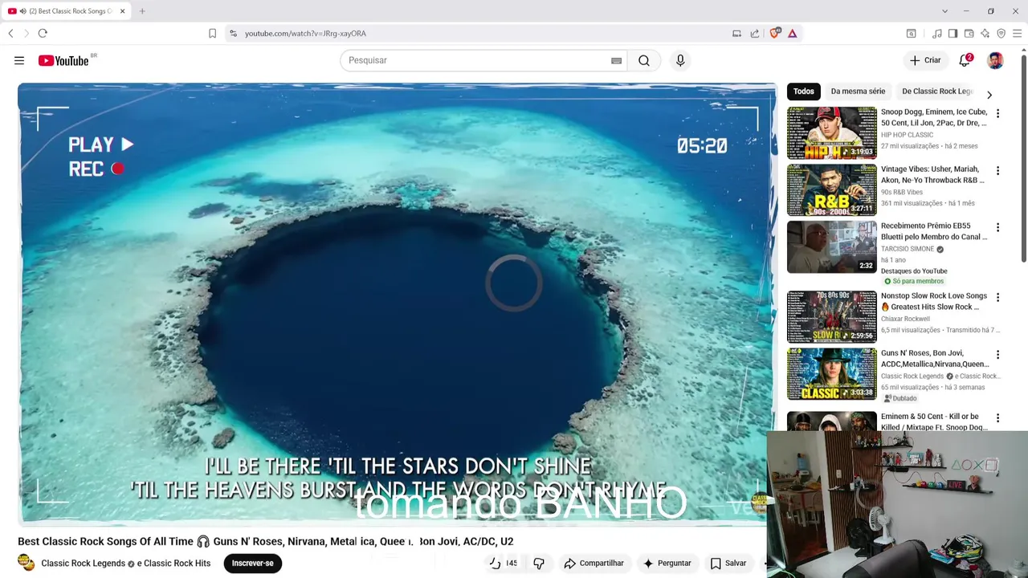
Task: Close the Best Classic Rock Songs tab
Action: pos(122,11)
